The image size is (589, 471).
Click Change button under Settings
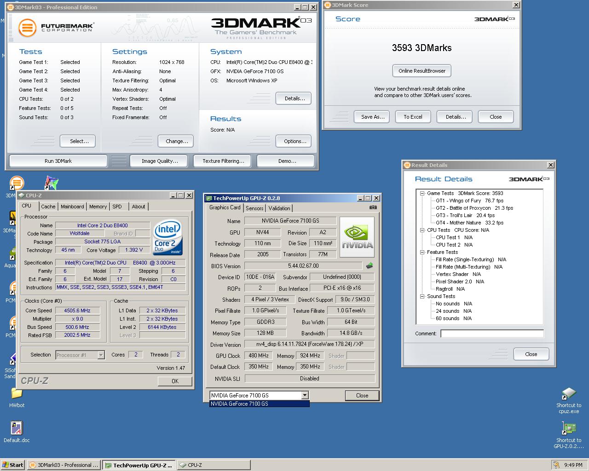pos(177,141)
